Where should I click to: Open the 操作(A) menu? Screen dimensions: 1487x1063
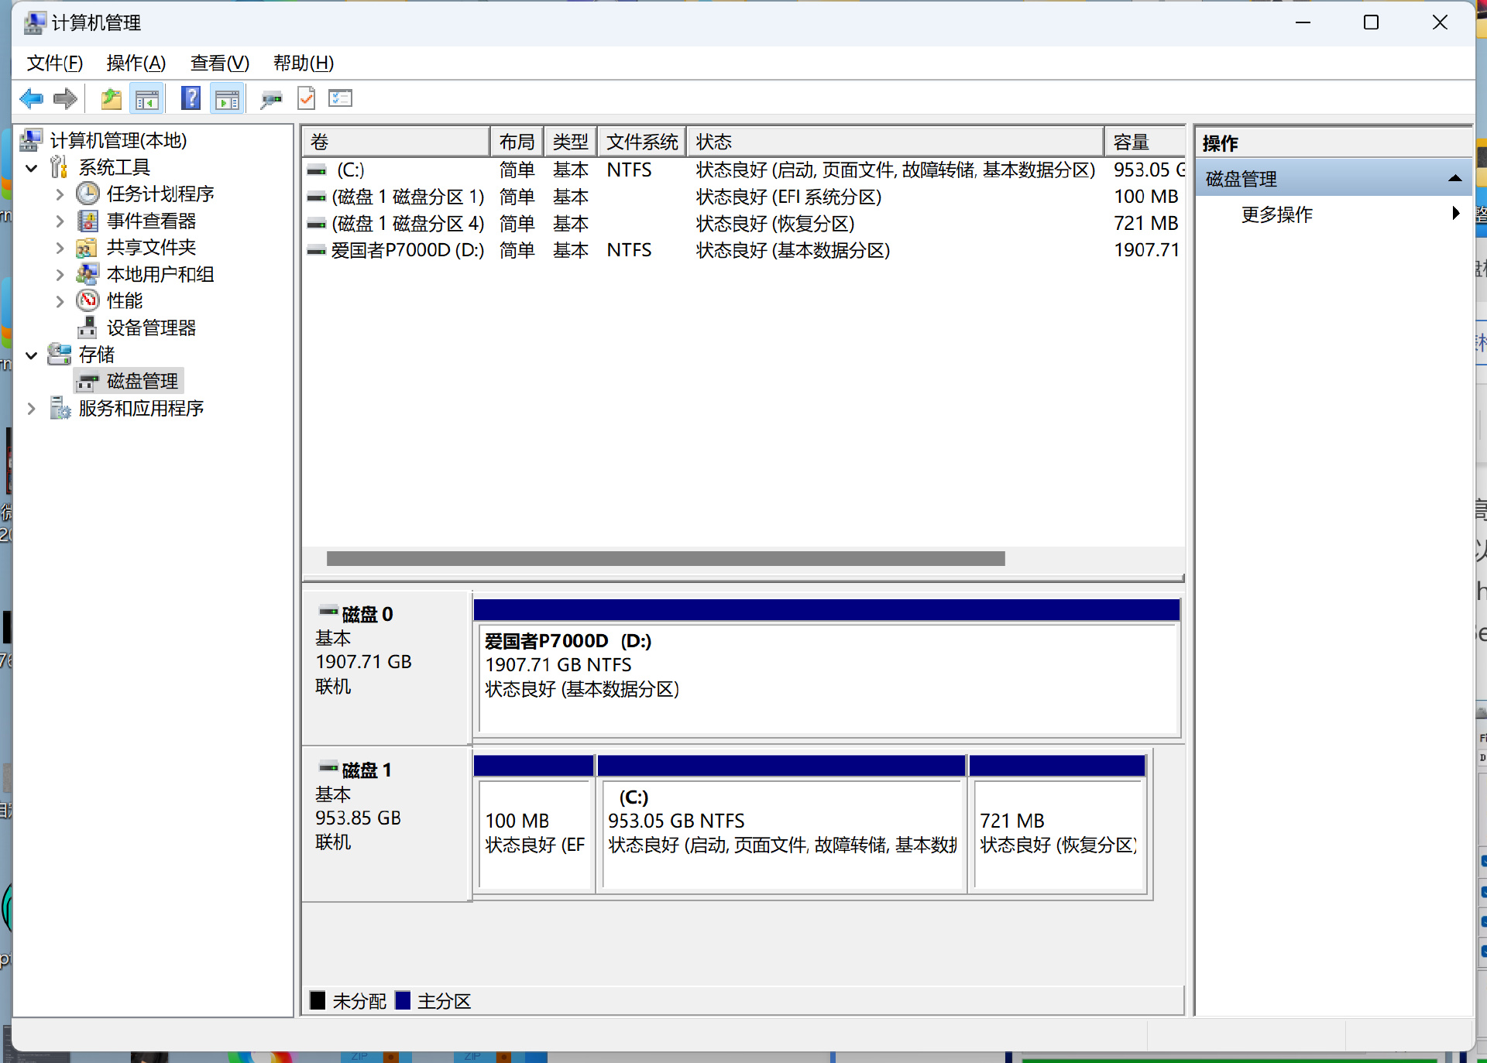(x=136, y=63)
